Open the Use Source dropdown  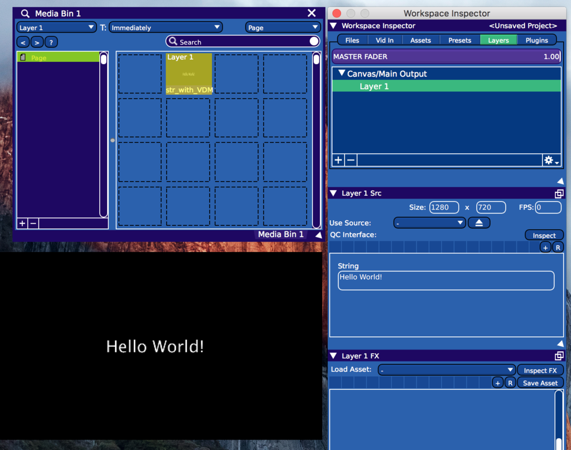(x=430, y=223)
